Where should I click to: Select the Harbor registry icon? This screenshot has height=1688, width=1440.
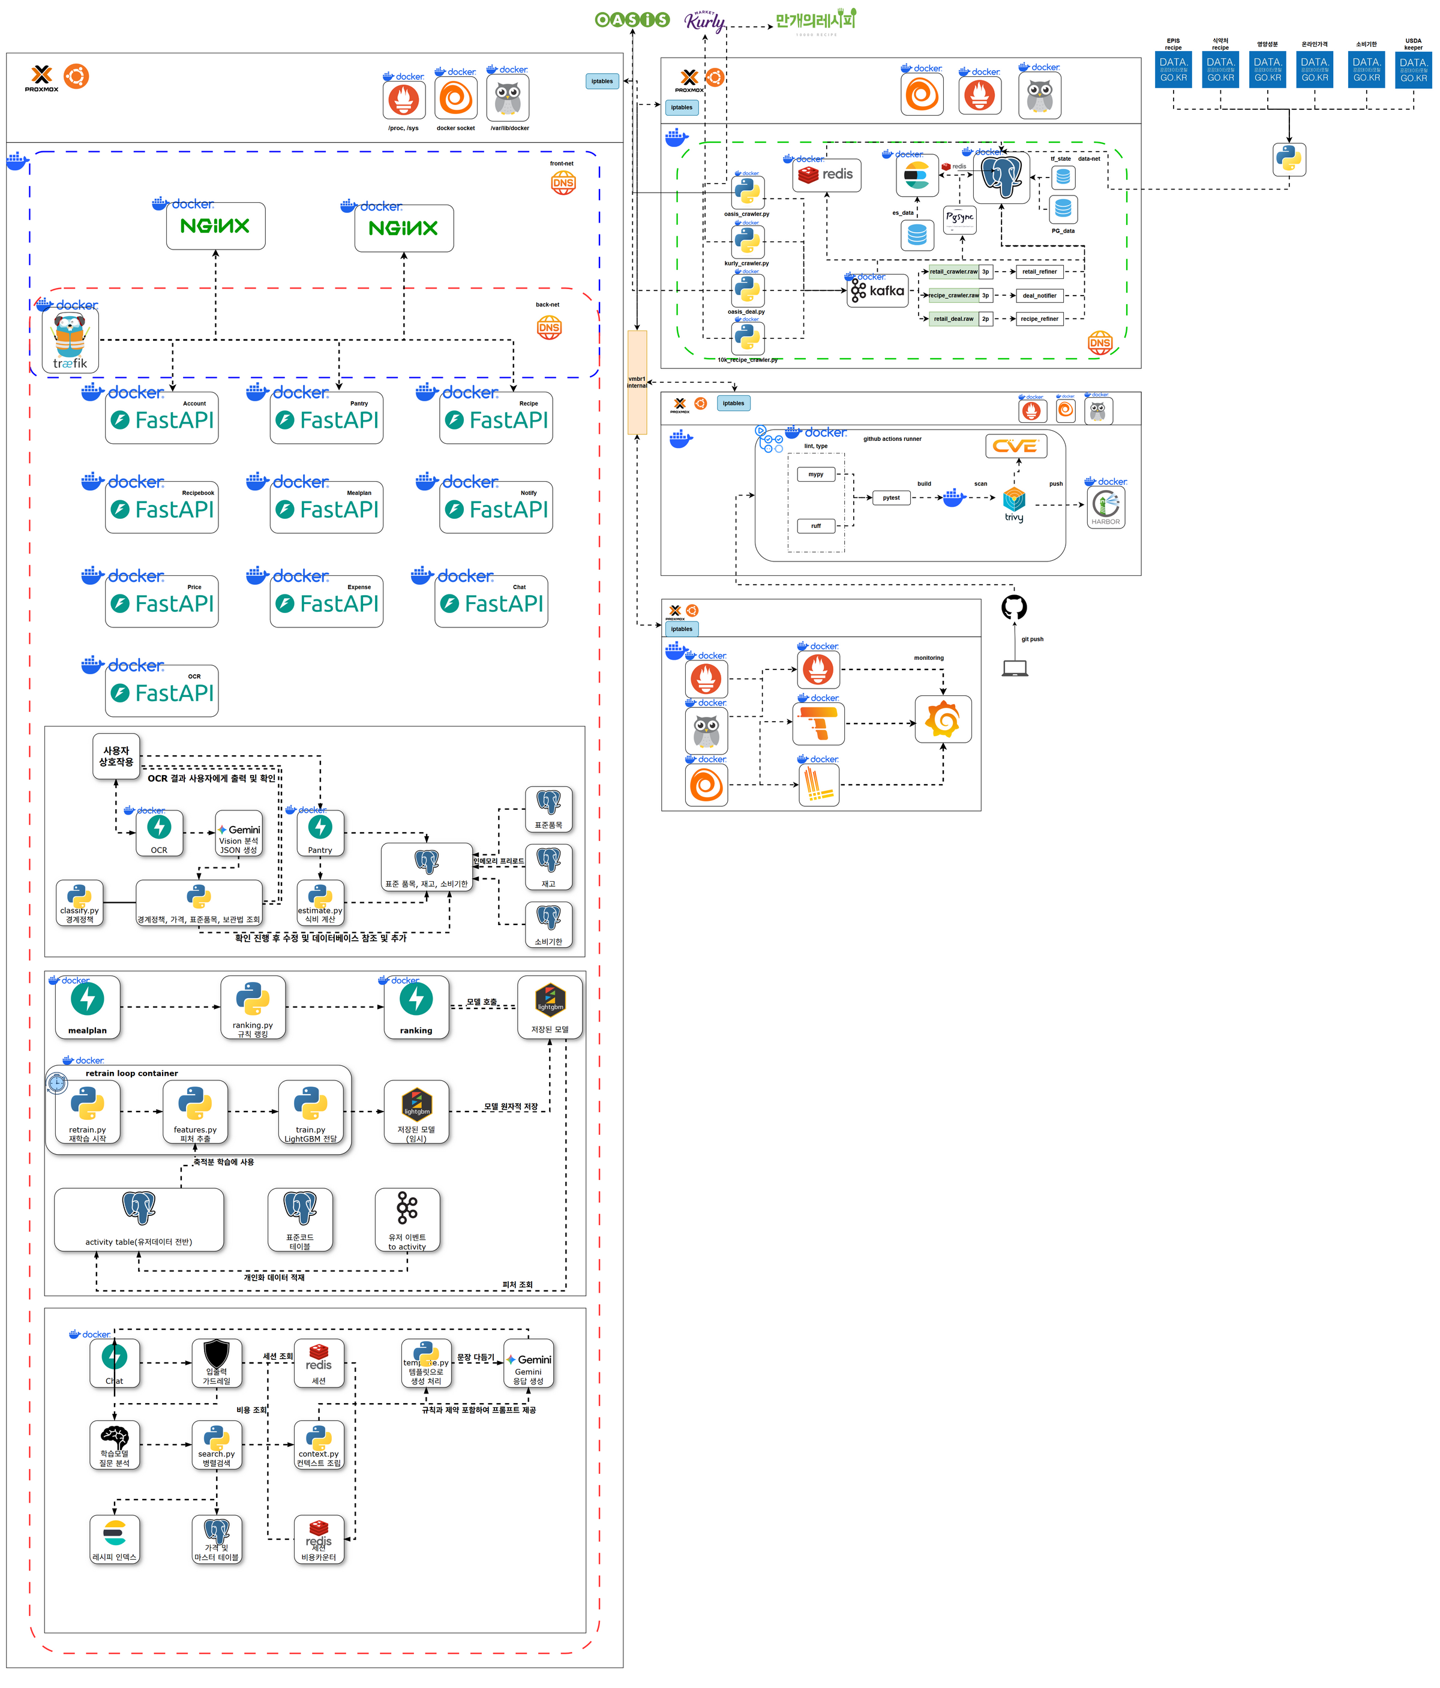[1106, 507]
